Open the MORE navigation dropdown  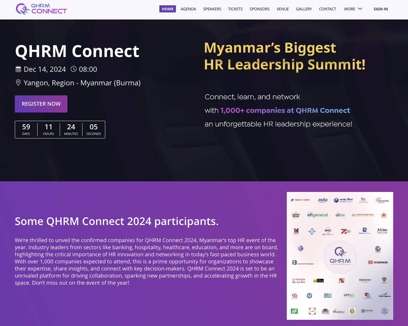tap(350, 9)
